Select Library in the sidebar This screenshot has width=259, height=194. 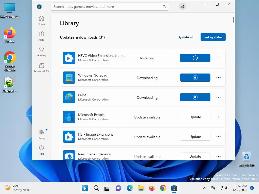[x=41, y=134]
